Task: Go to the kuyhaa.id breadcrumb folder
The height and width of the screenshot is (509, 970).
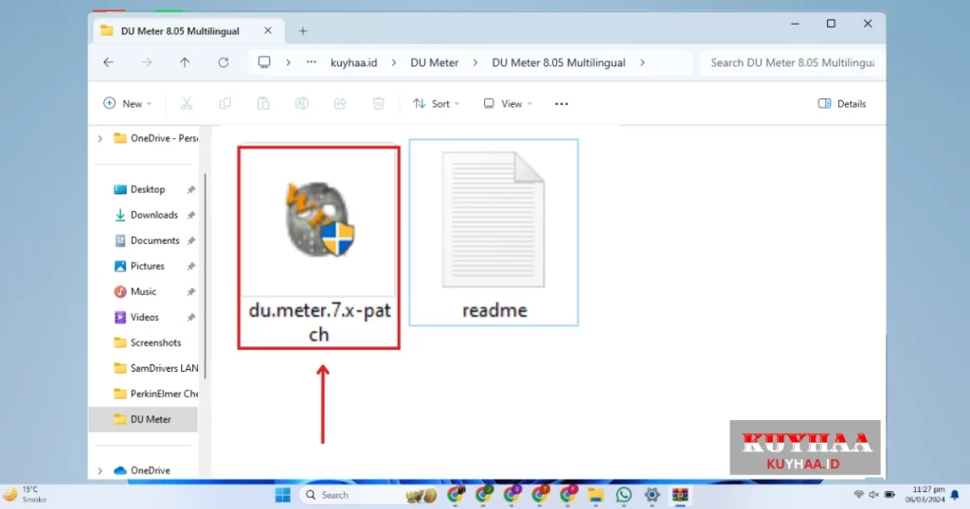Action: click(354, 62)
